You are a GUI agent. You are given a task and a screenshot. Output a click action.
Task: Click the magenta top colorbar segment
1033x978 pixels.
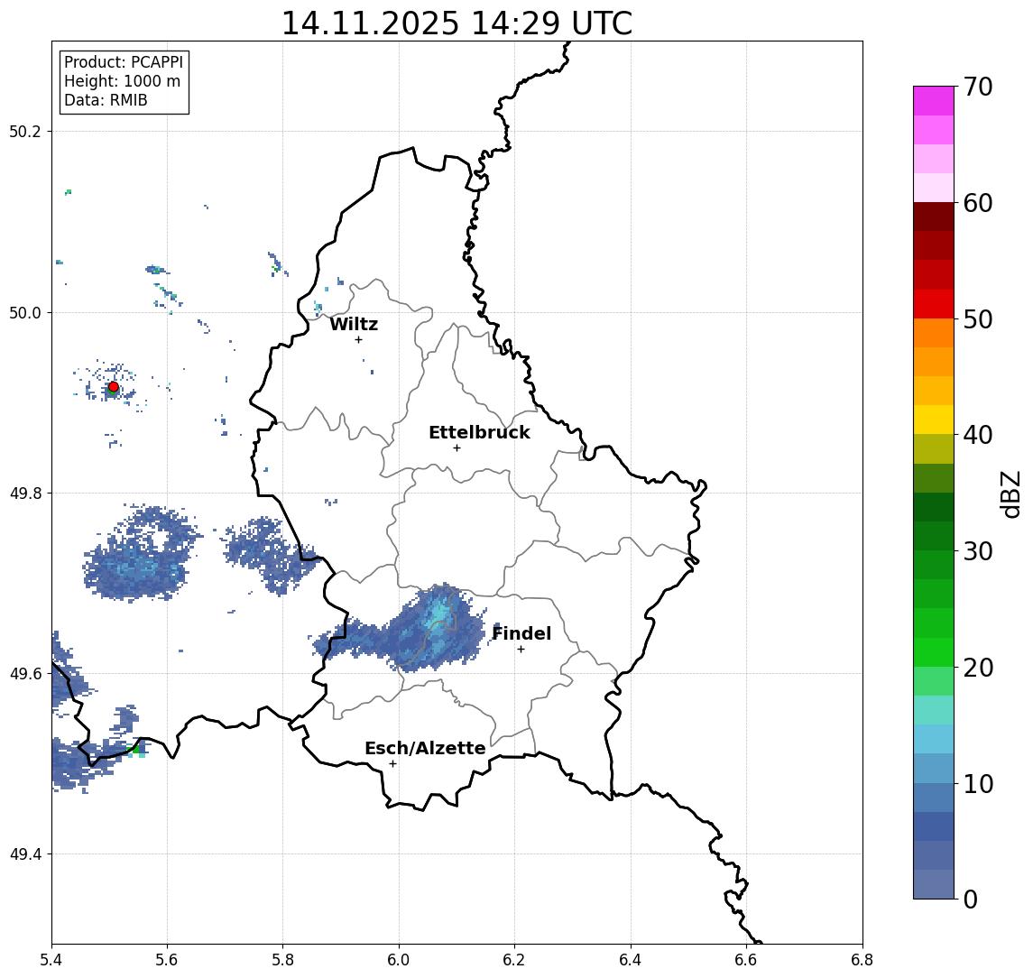pos(934,101)
